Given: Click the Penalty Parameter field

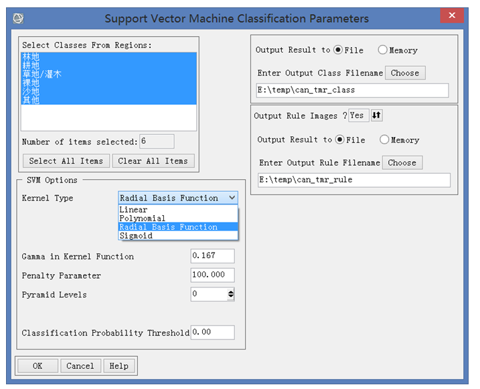Looking at the screenshot, I should [x=212, y=275].
